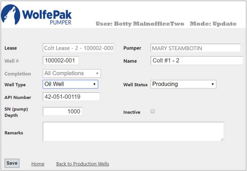Click the 'Remarks' label

pyautogui.click(x=14, y=133)
